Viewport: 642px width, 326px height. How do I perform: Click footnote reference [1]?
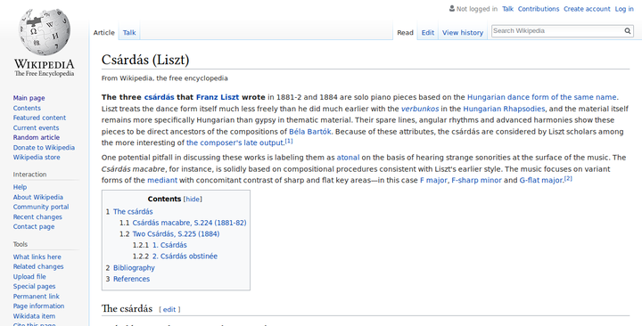289,141
